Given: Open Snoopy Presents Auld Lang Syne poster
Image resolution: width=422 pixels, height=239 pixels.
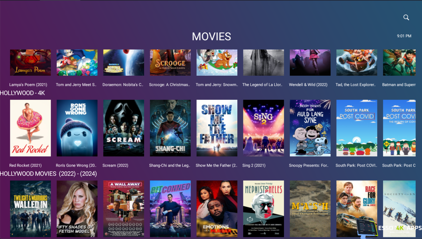Looking at the screenshot, I should (310, 128).
